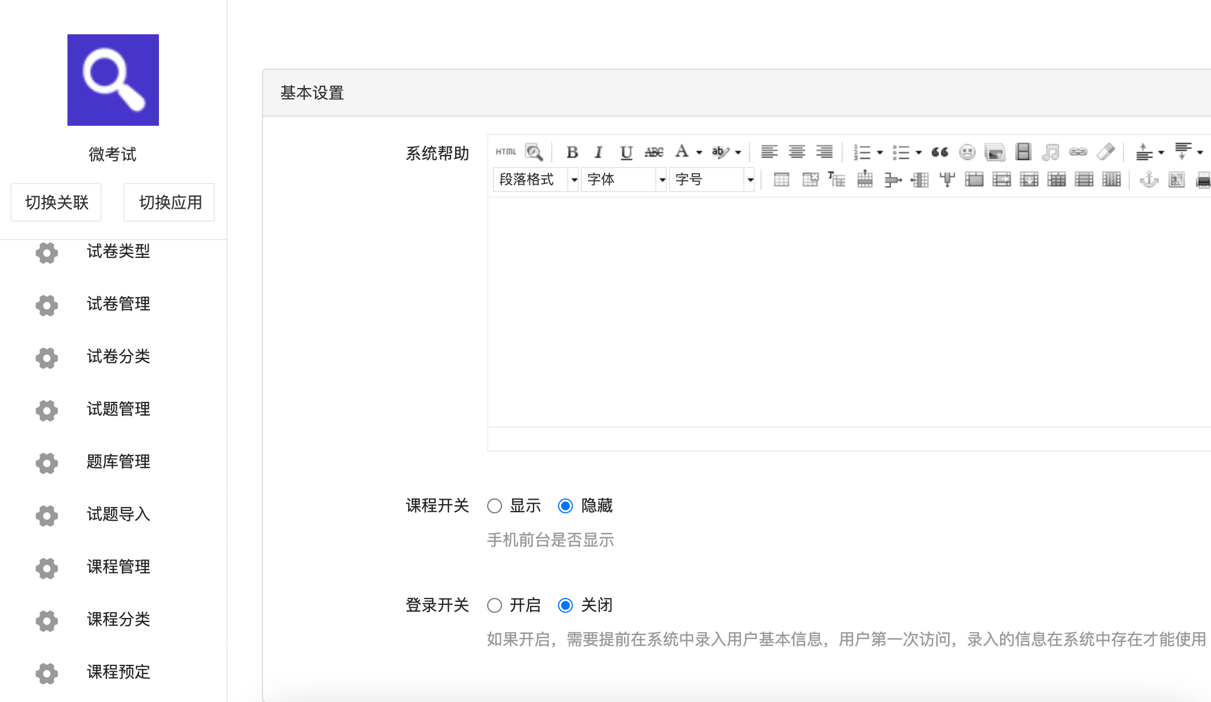Select 隐藏 for 课程开关
Viewport: 1211px width, 702px height.
(x=565, y=506)
